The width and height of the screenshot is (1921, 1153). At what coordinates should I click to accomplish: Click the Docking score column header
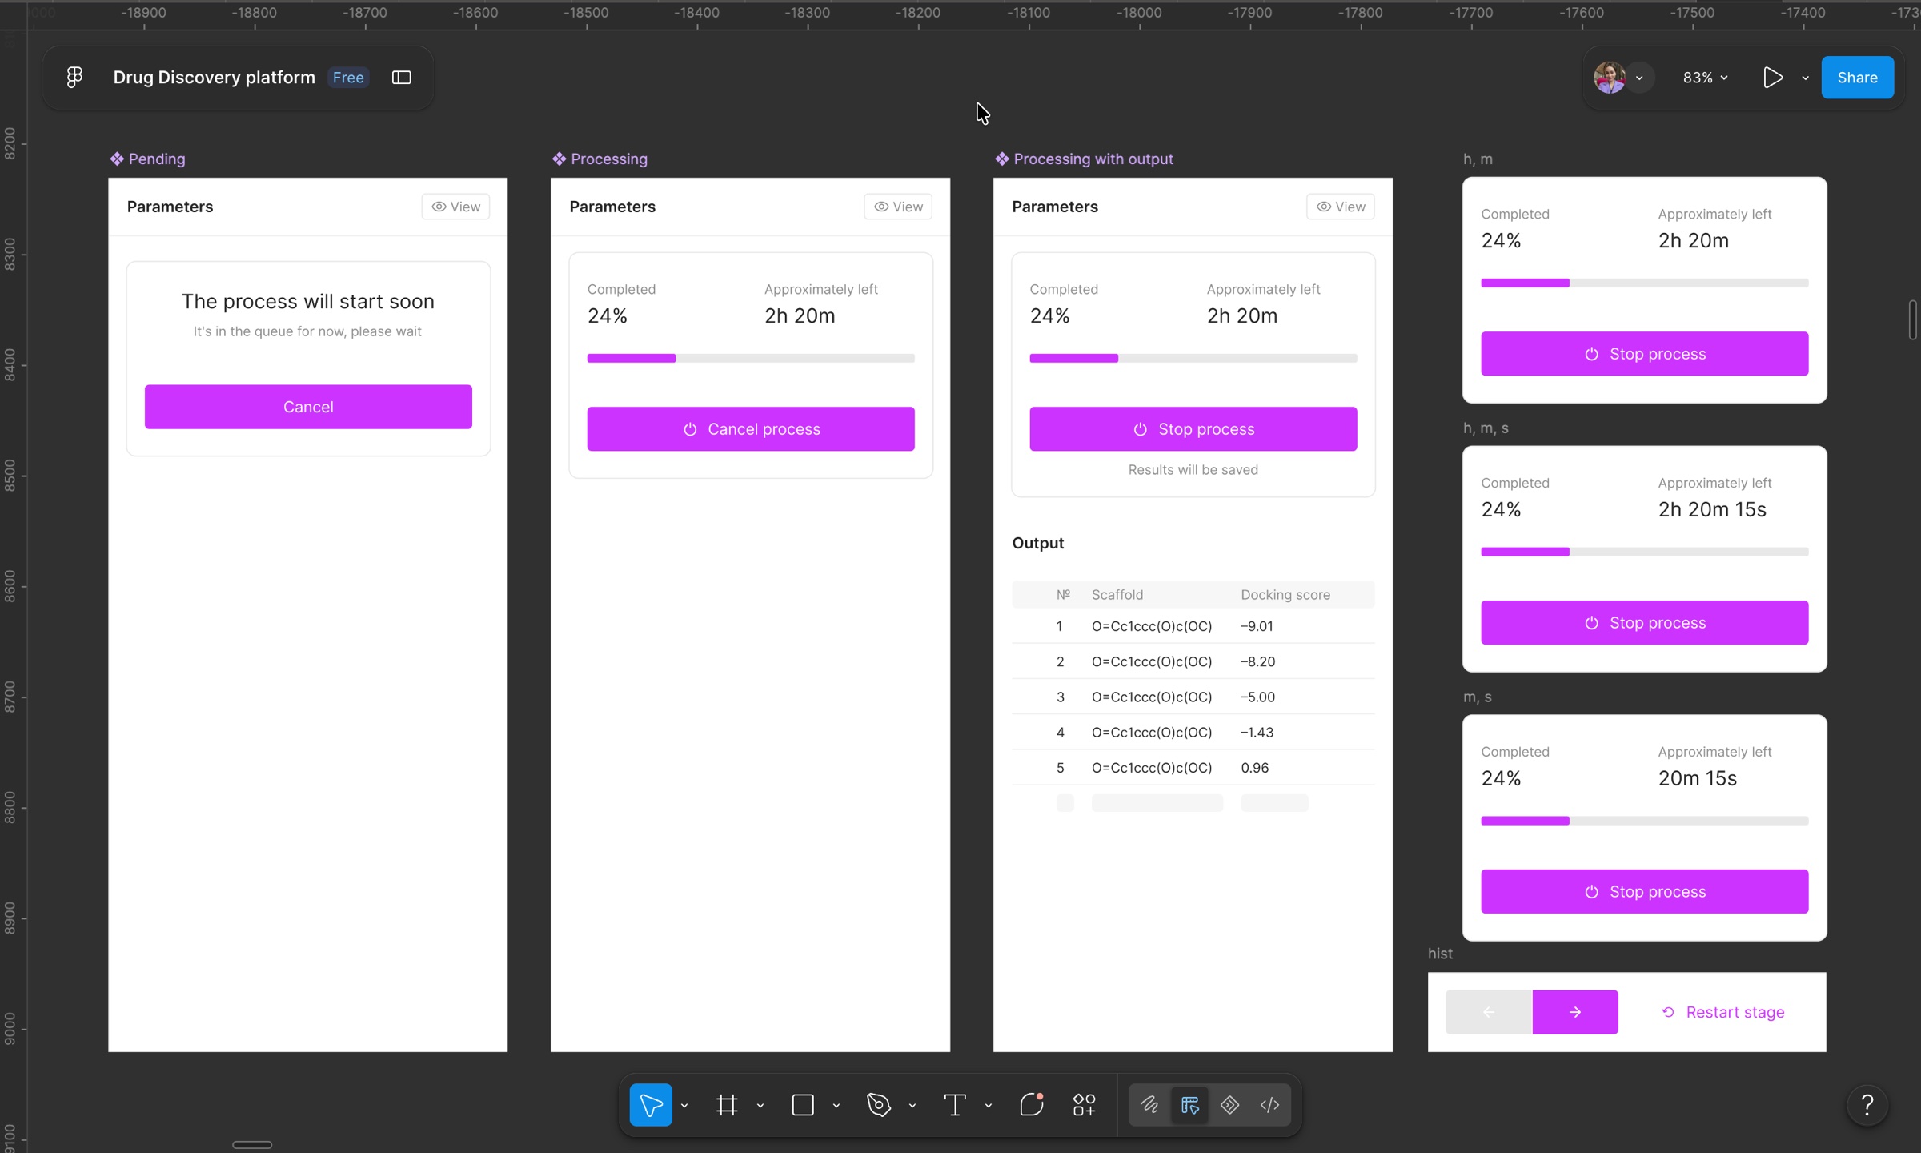click(x=1285, y=595)
